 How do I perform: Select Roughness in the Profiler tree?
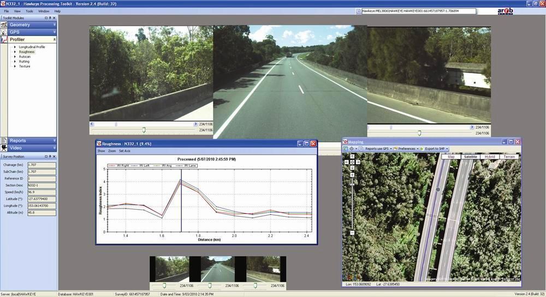coord(26,51)
